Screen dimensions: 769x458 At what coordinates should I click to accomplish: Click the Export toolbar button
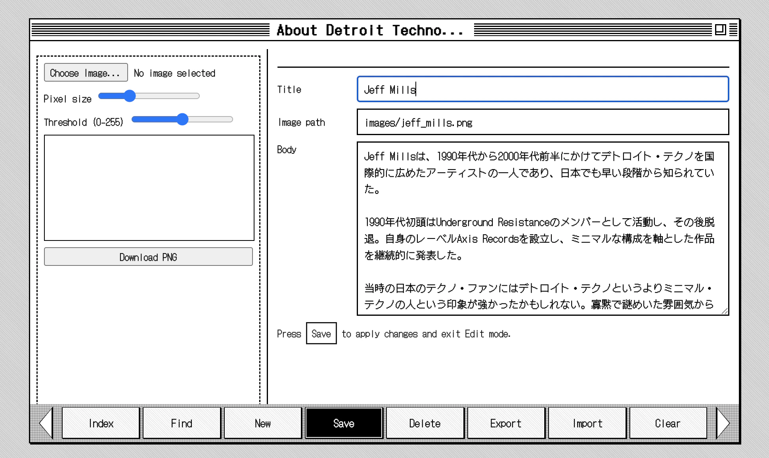click(x=506, y=423)
